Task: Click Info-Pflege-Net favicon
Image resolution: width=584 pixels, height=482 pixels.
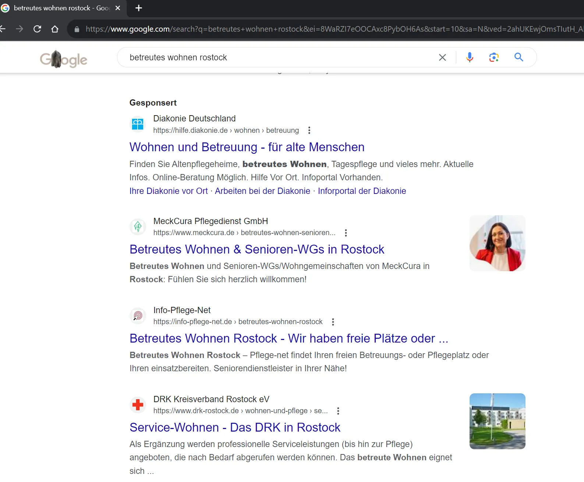Action: tap(138, 316)
